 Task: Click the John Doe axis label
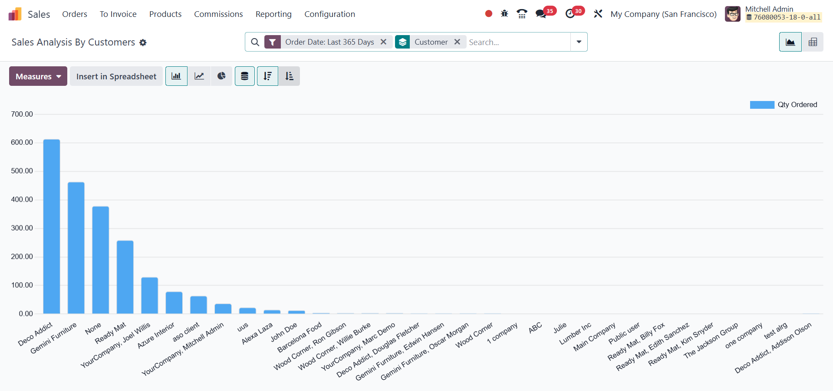(x=284, y=332)
